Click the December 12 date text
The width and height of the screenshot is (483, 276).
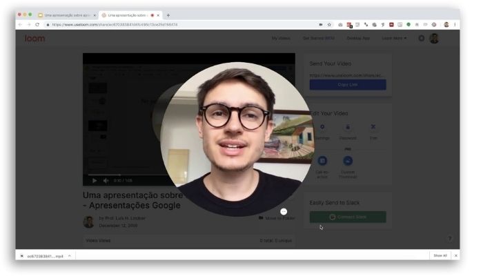point(118,226)
